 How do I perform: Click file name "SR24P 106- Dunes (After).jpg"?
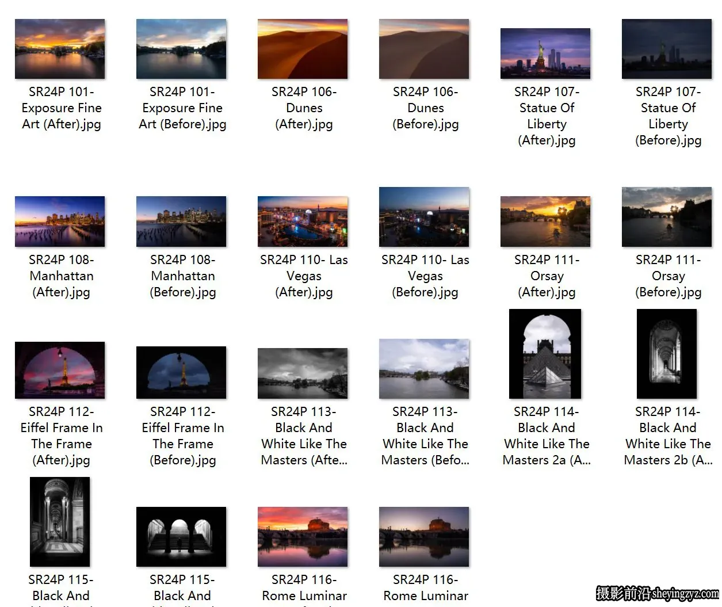point(304,108)
